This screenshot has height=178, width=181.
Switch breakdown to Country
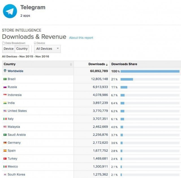[x=22, y=49]
